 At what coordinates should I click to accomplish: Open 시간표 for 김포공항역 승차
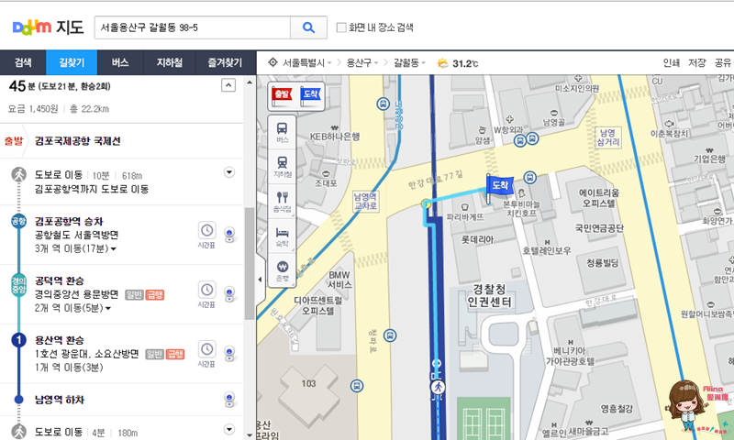tap(207, 235)
